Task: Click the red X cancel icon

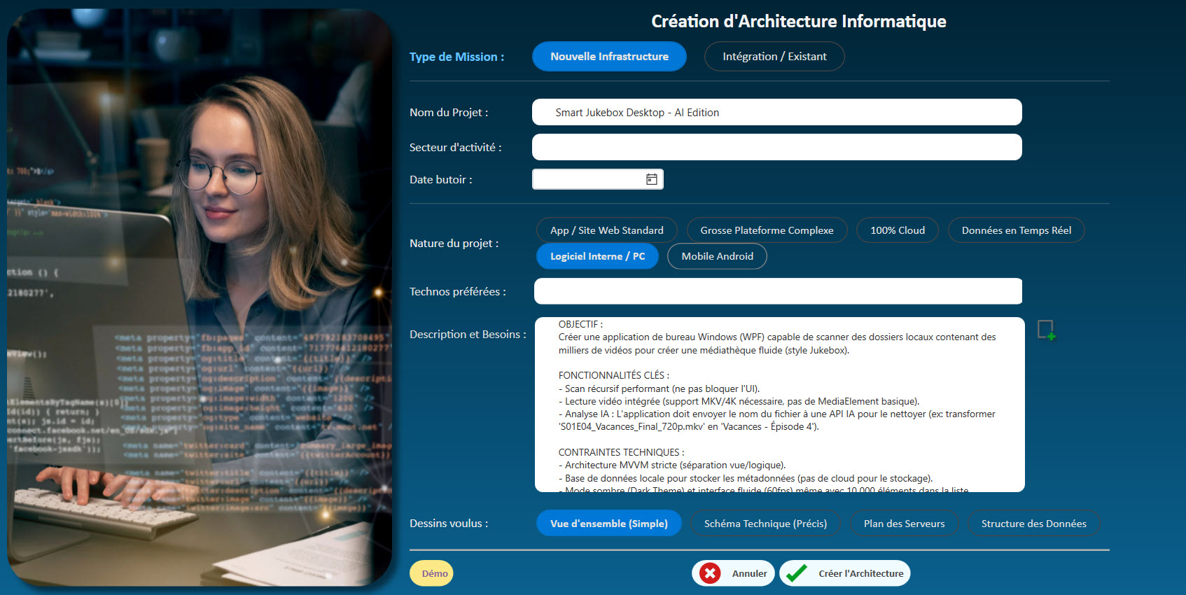Action: [x=710, y=573]
